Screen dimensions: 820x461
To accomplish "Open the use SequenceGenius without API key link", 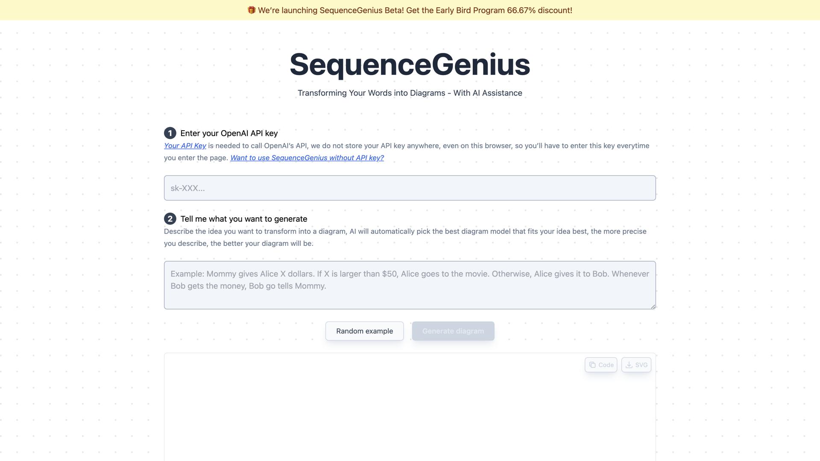I will click(x=307, y=158).
